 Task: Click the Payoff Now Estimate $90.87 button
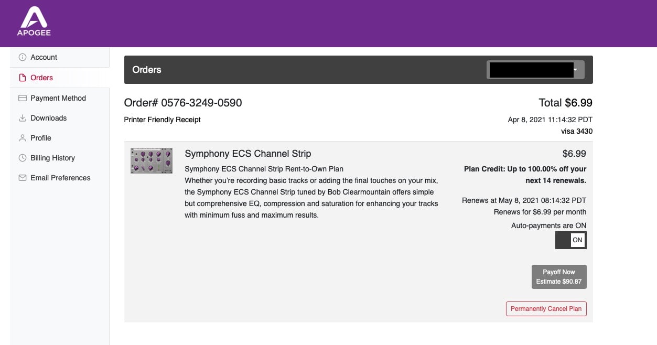[558, 276]
